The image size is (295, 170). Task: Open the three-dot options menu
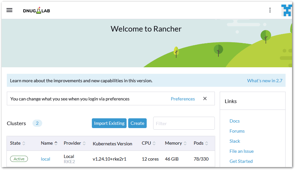point(270,10)
